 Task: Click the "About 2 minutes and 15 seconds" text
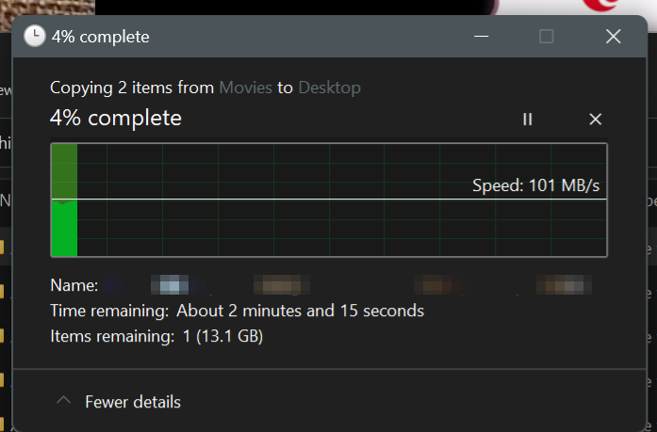(x=300, y=311)
